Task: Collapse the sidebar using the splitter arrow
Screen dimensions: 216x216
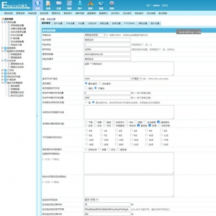Action: pos(37,116)
